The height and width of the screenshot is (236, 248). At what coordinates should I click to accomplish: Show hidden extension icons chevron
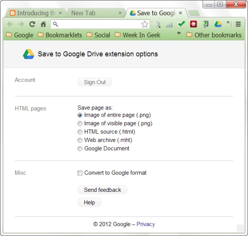(x=228, y=22)
